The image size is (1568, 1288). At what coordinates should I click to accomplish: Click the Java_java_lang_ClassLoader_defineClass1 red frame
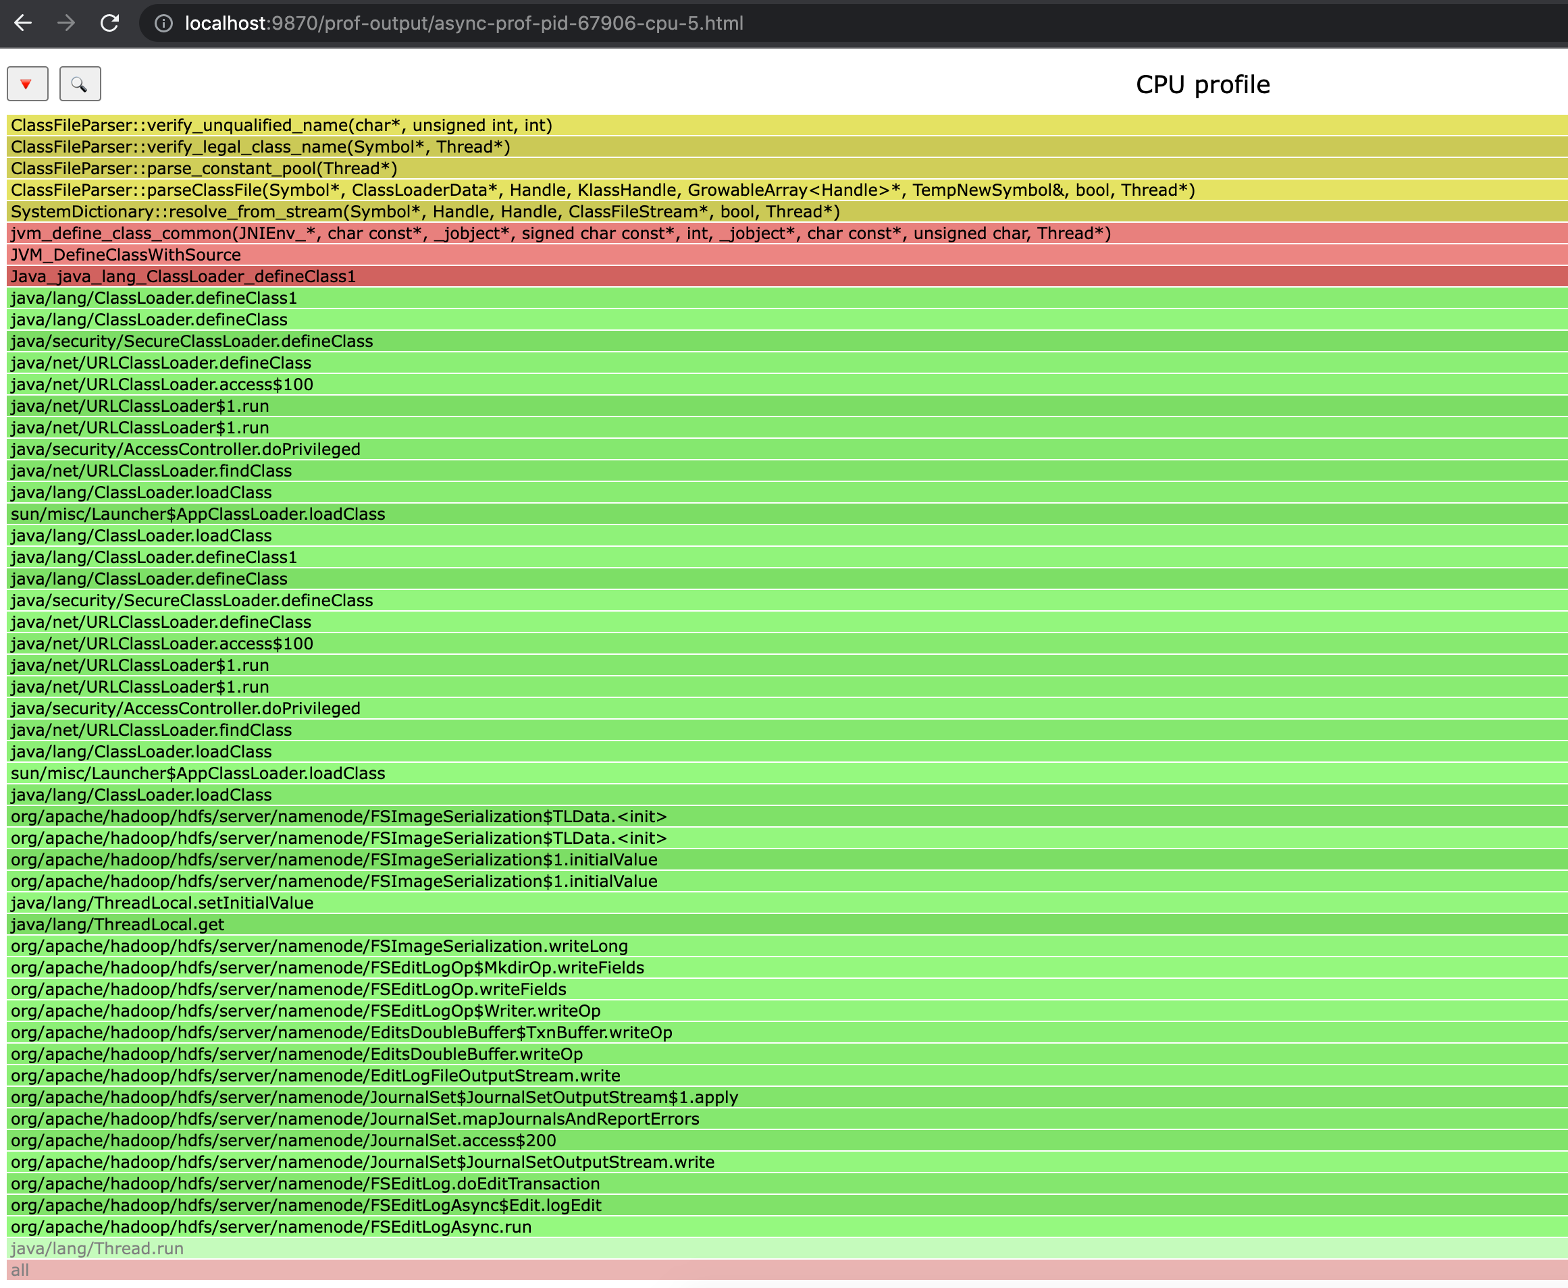[183, 277]
